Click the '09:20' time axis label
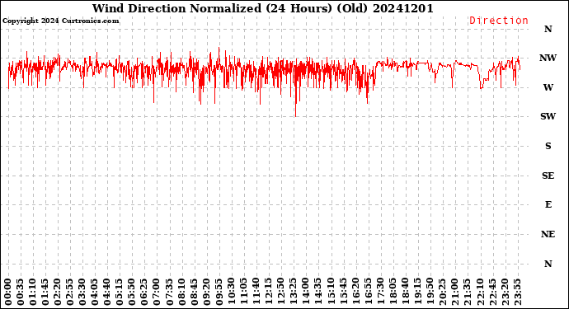 point(206,292)
